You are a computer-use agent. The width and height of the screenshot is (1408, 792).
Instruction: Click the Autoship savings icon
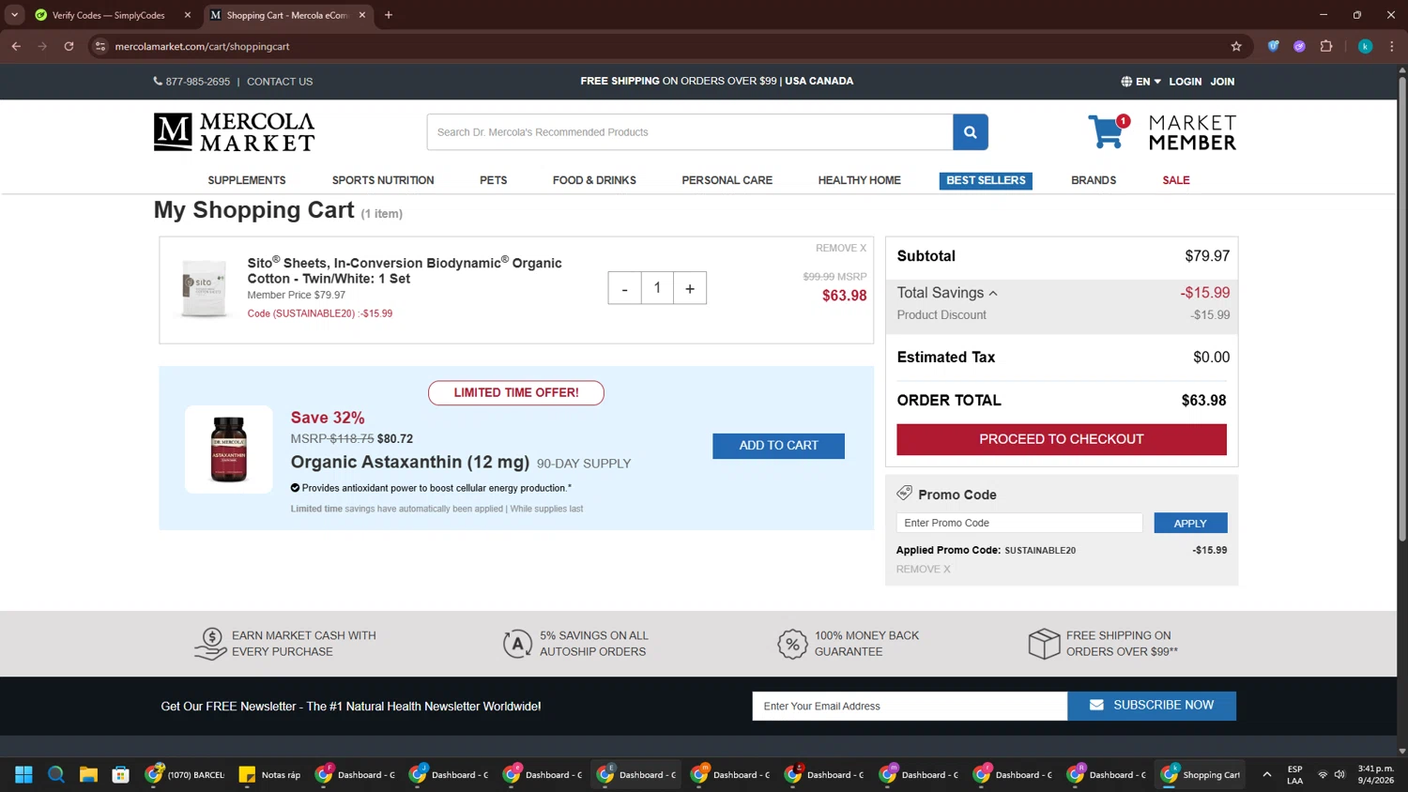click(x=517, y=644)
